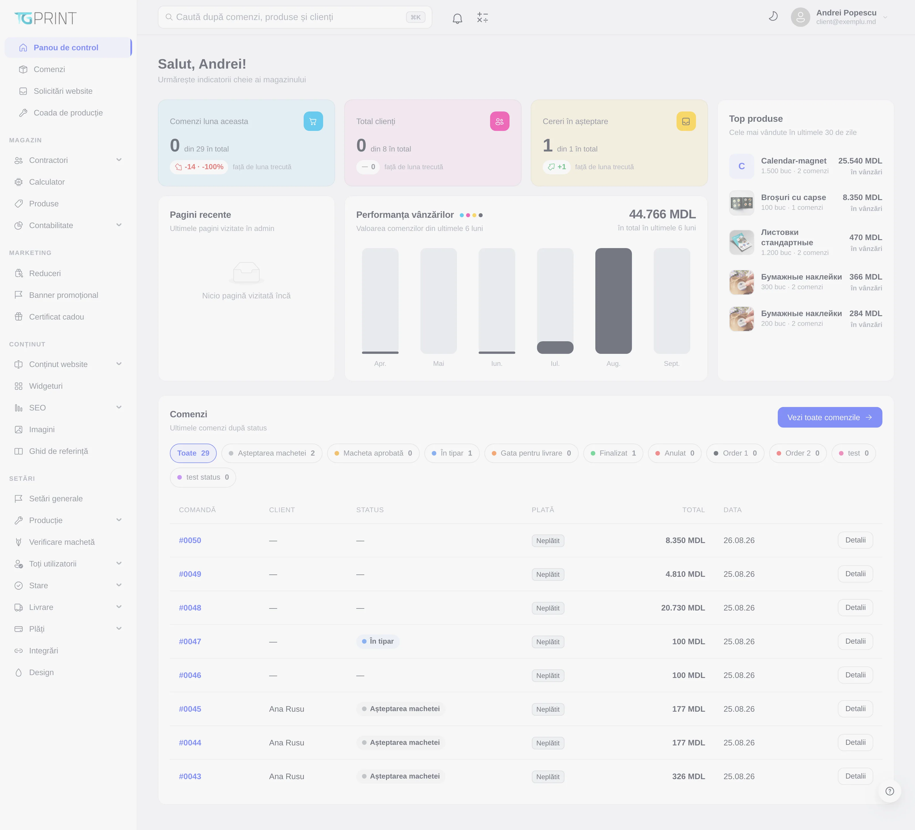This screenshot has width=915, height=830.
Task: Click the TGPRINT logo
Action: click(x=45, y=18)
